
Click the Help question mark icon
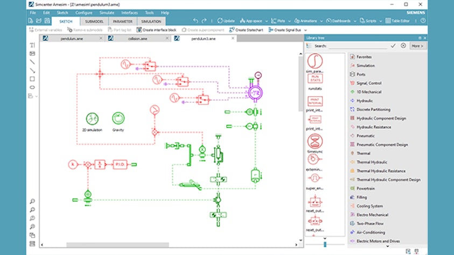(x=423, y=21)
